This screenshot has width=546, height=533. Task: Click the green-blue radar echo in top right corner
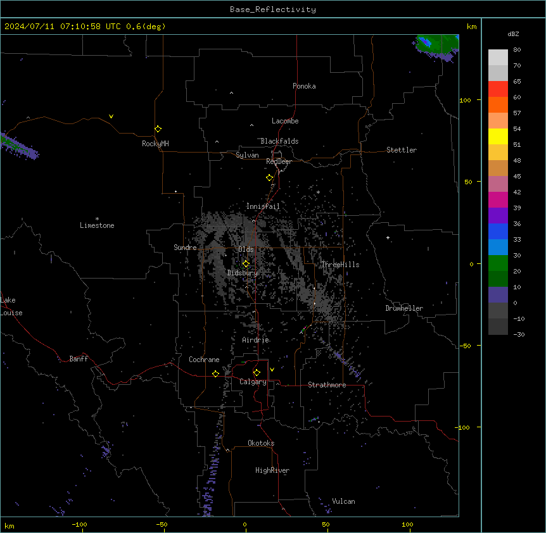point(436,47)
